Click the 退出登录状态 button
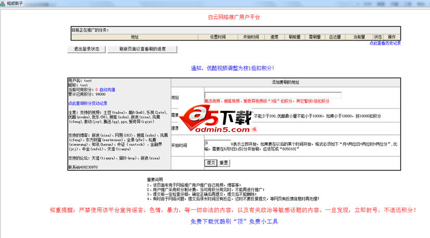 (x=87, y=49)
